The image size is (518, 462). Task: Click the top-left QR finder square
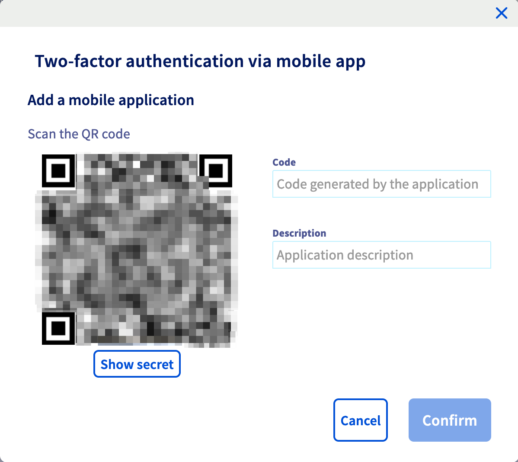[x=58, y=171]
